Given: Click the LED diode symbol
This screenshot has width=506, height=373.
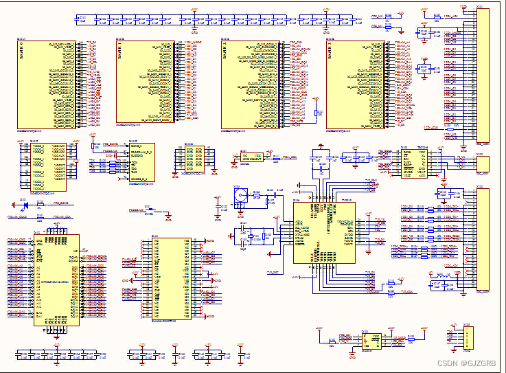Looking at the screenshot, I should [25, 205].
